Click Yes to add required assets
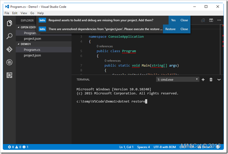Image resolution: width=228 pixels, height=154 pixels. (x=173, y=20)
